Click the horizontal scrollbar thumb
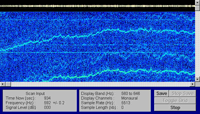Viewport: 200px width, 114px height. 8,84
